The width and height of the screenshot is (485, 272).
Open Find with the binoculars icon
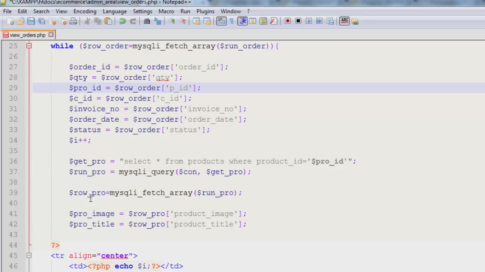pos(147,21)
